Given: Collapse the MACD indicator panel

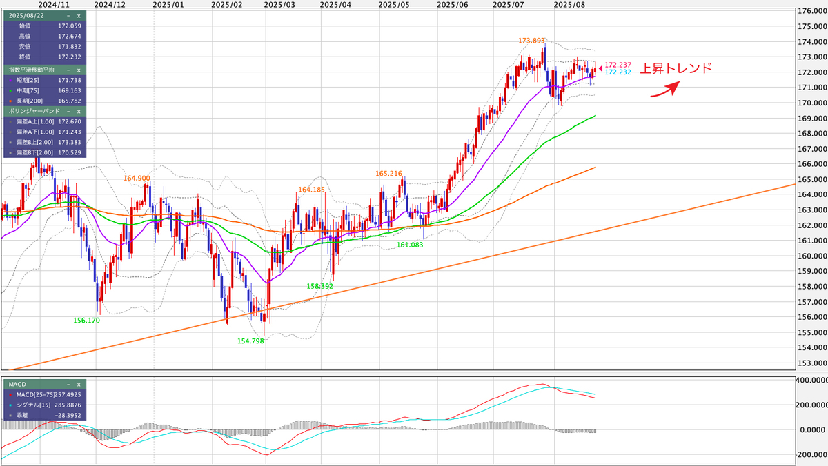Looking at the screenshot, I should pos(68,385).
